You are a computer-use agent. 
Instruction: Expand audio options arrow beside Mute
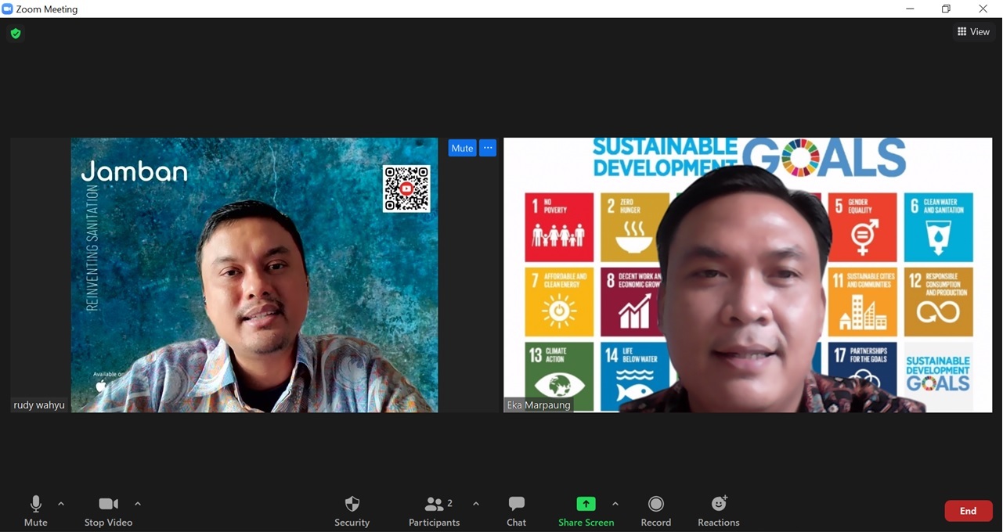[61, 504]
